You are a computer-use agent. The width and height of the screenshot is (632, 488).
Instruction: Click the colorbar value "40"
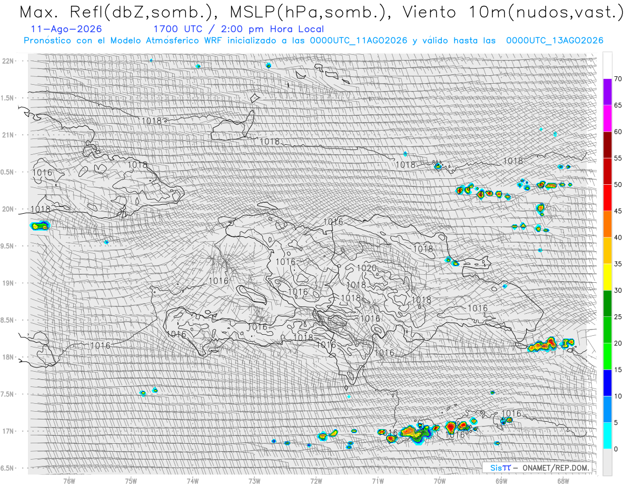tap(618, 237)
